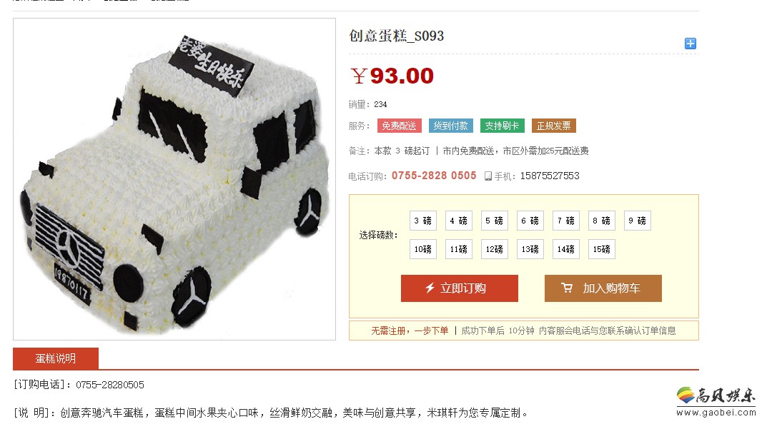Select the 5 磅 weight option

494,221
